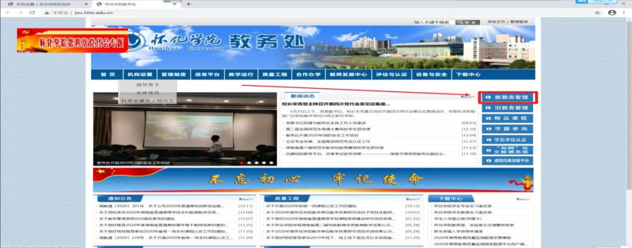Select 科室设置及人员分工 dropdown item

[x=147, y=100]
